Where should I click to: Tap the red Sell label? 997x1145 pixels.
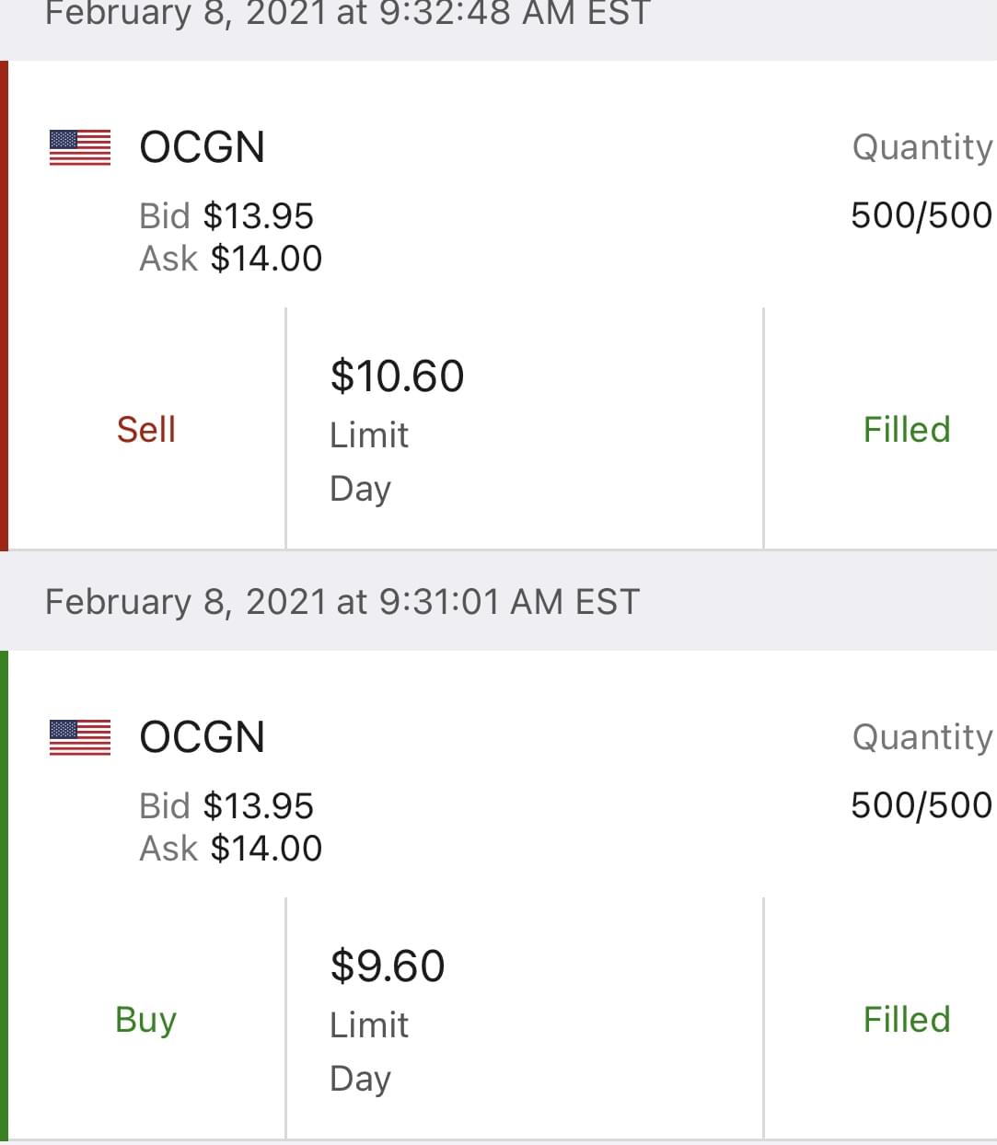[145, 430]
